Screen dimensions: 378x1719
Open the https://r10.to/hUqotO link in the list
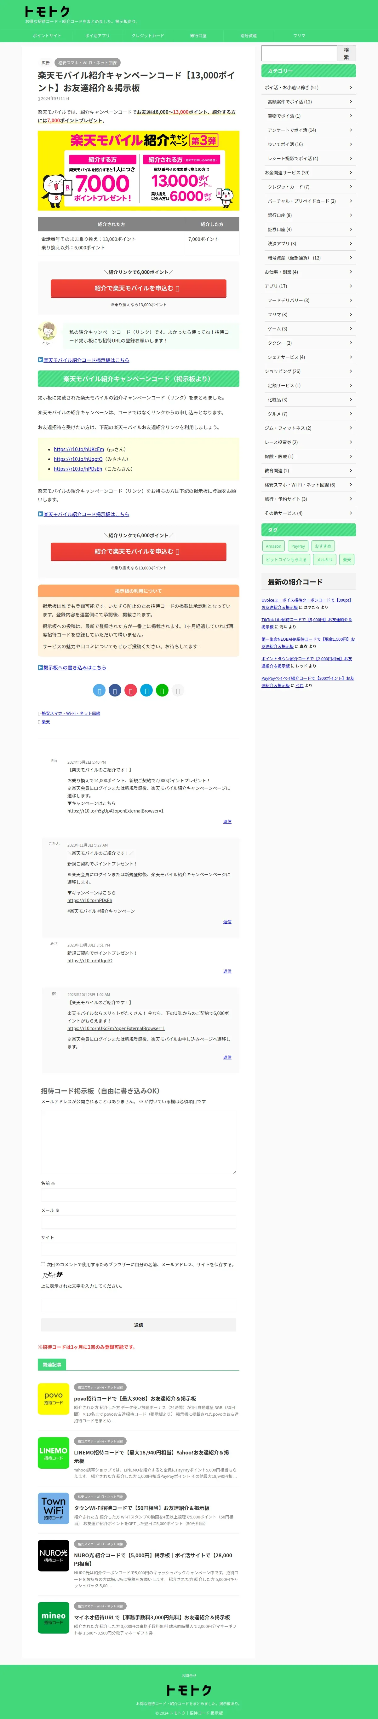click(78, 459)
